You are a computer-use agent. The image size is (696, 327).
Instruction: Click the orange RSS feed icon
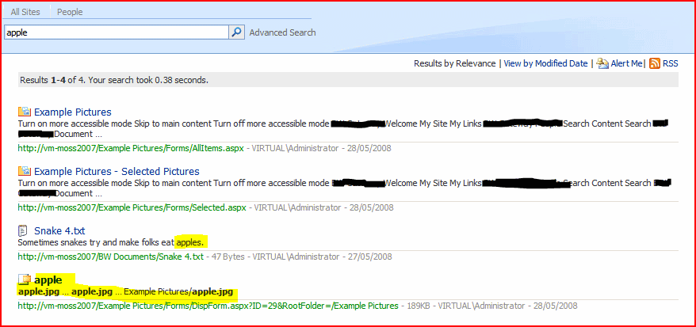[x=655, y=63]
